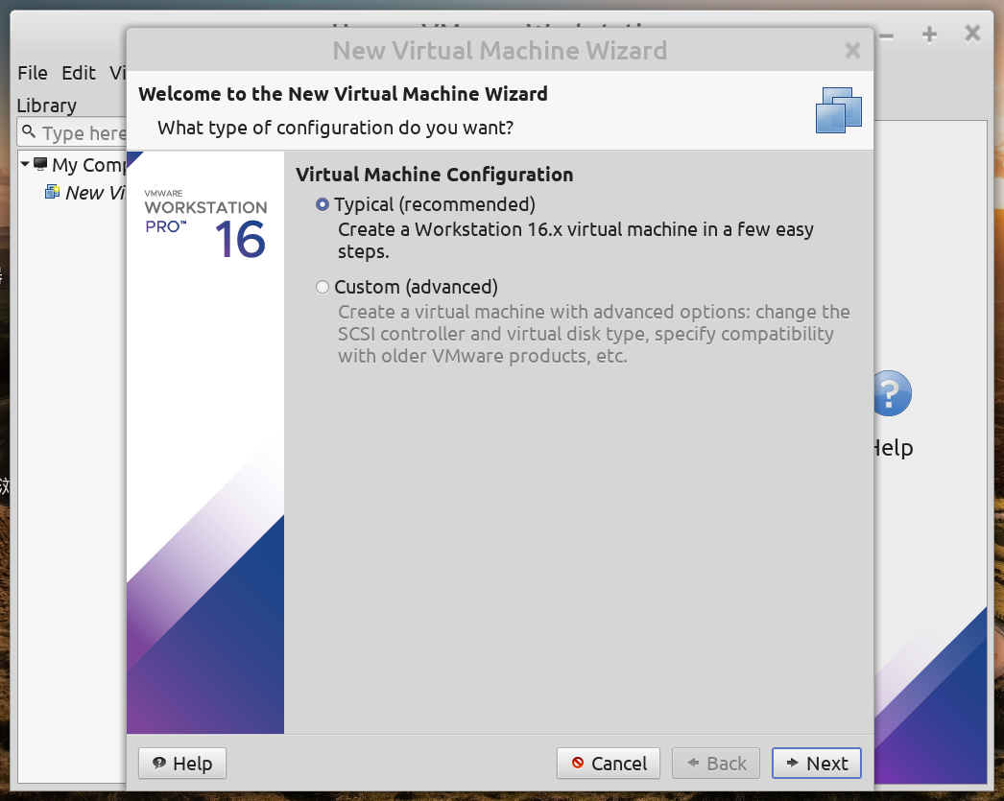Click the VM icon beside New Vi entry
This screenshot has height=801, width=1004.
53,192
